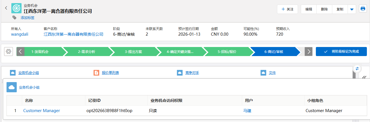Image resolution: width=370 pixels, height=122 pixels.
Task: Select the 5-招标/报价 stage
Action: pos(227,52)
